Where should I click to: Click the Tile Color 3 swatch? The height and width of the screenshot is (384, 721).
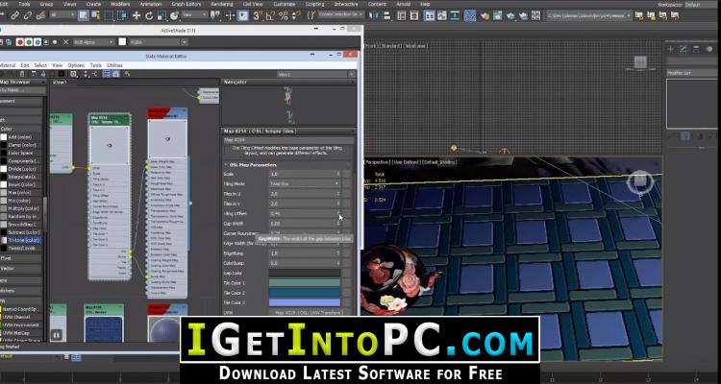[x=305, y=302]
